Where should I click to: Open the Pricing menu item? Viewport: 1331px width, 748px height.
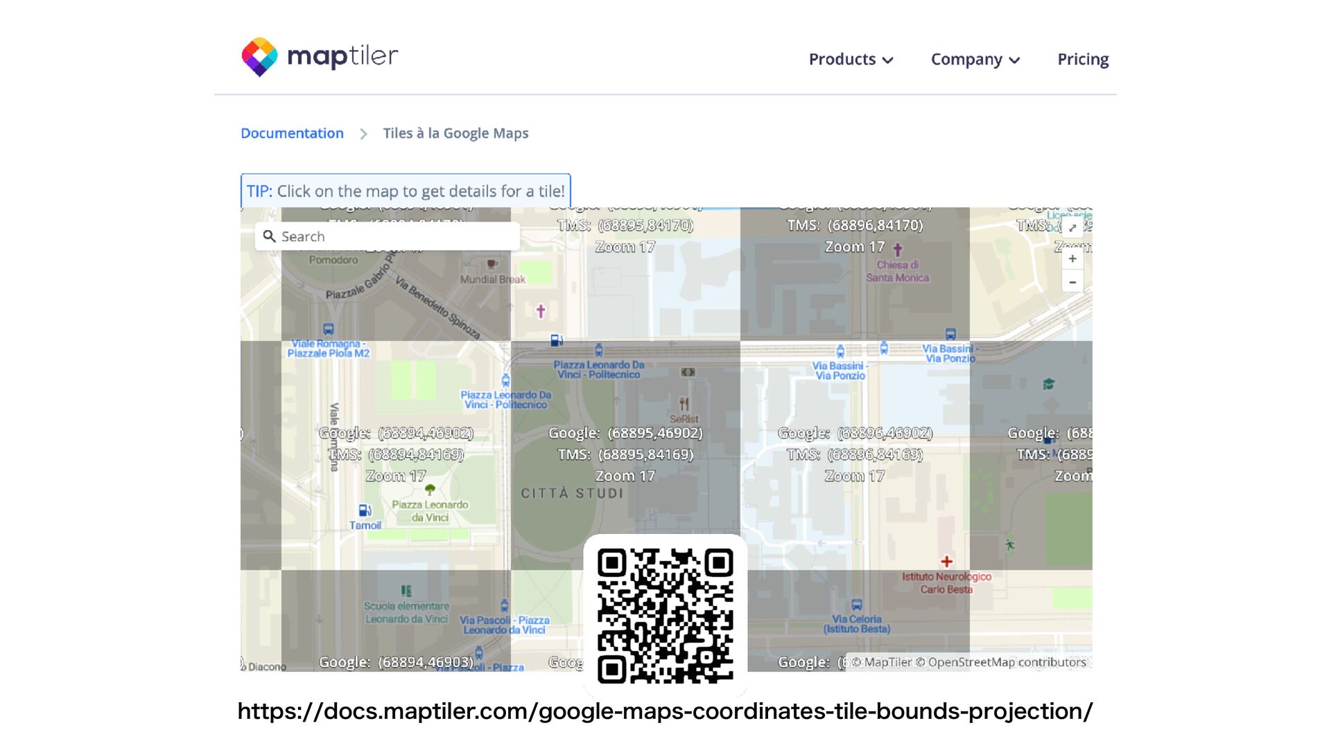(1083, 60)
